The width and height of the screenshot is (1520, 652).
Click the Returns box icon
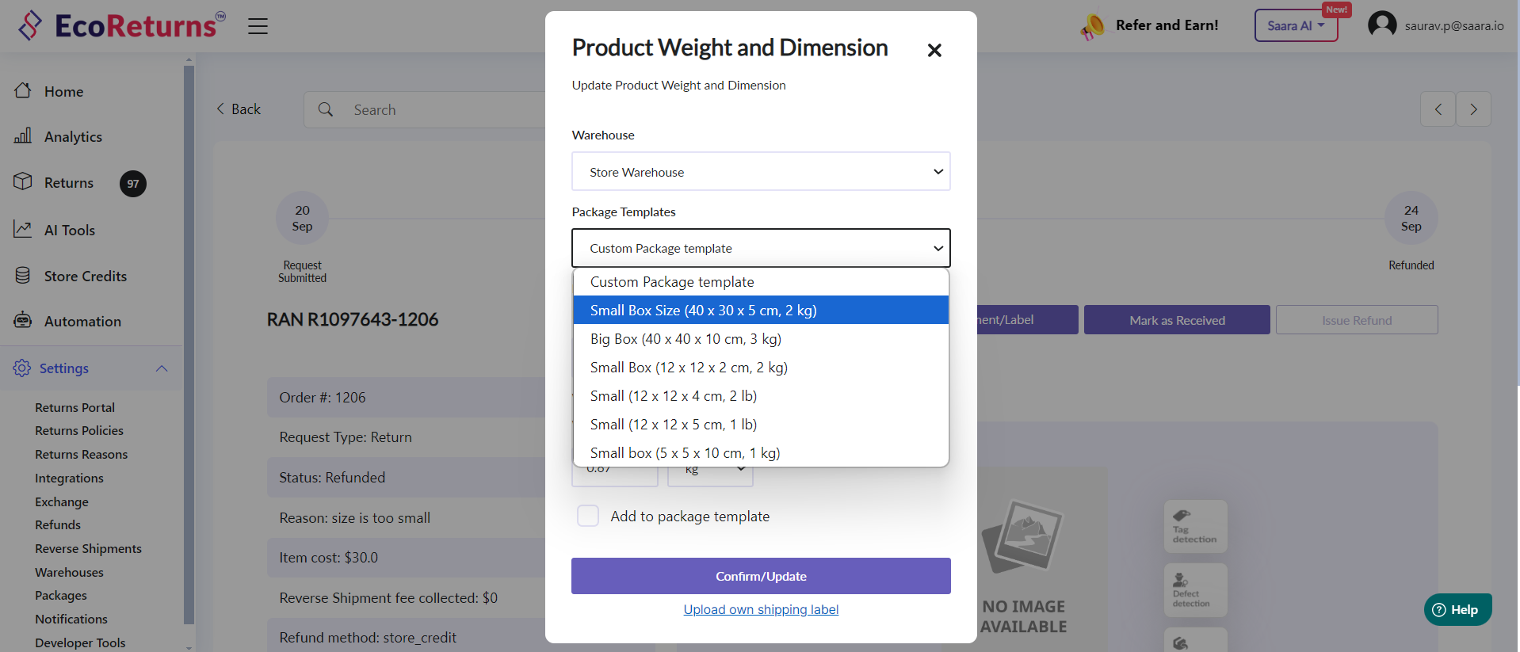tap(23, 182)
